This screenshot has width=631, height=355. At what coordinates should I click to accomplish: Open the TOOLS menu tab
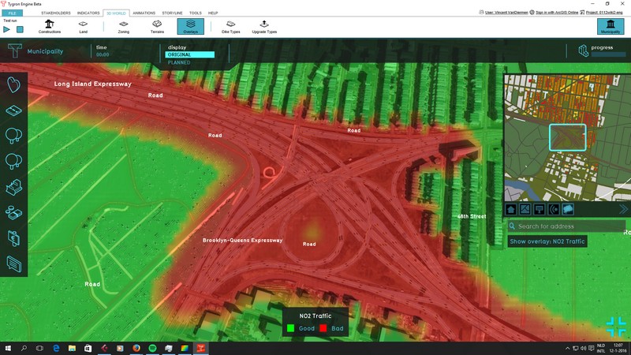195,13
